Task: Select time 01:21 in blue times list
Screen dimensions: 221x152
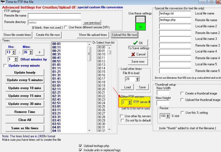Action: click(57, 72)
